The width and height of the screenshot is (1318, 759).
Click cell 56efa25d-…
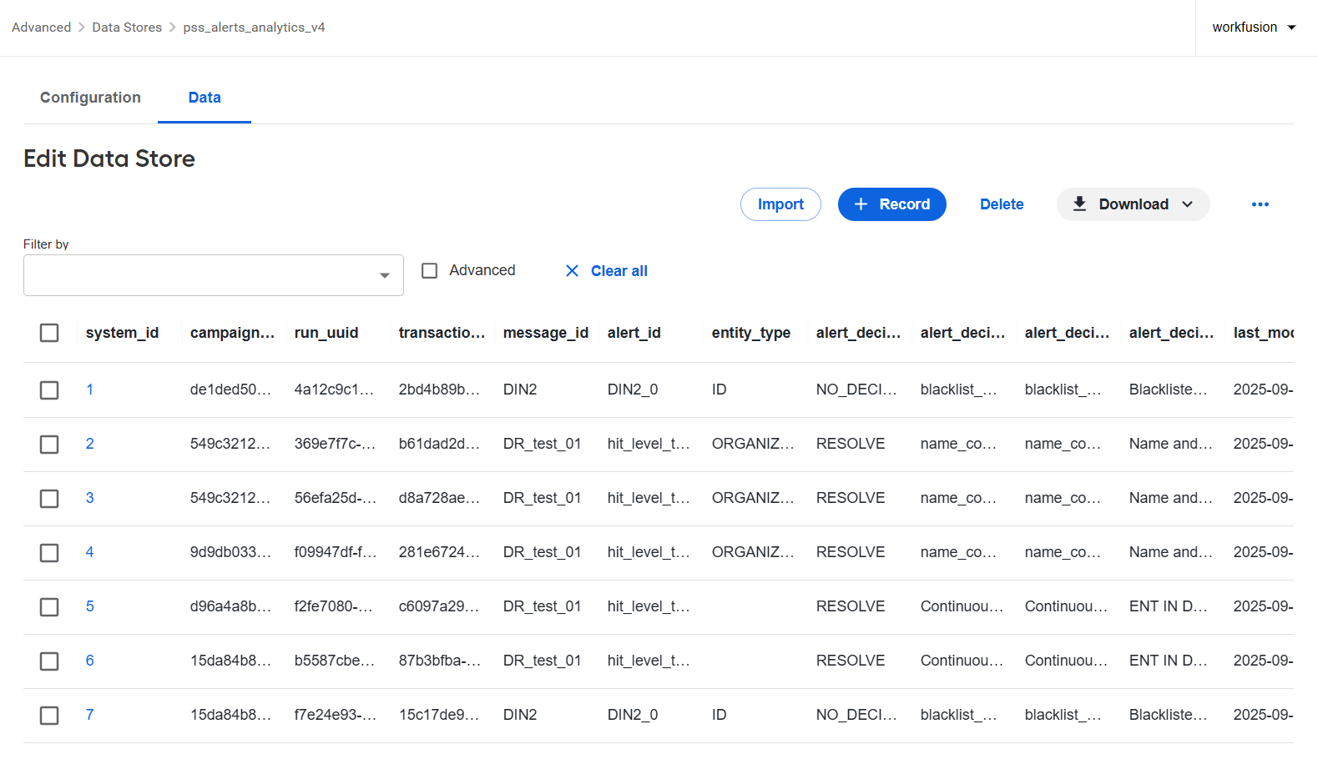coord(335,498)
